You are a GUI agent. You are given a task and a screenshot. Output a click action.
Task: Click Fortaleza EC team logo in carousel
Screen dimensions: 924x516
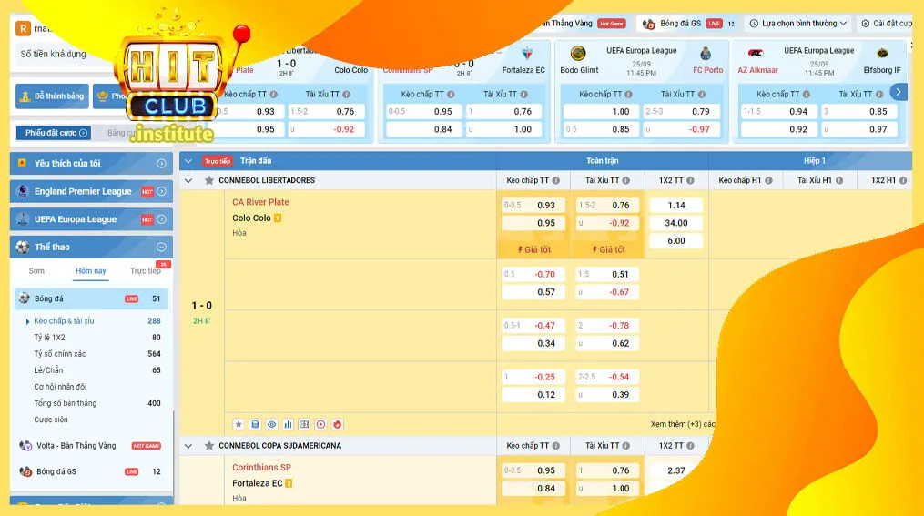tap(527, 54)
